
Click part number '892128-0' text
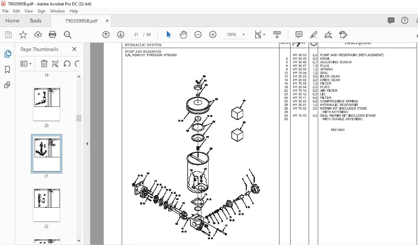click(338, 130)
